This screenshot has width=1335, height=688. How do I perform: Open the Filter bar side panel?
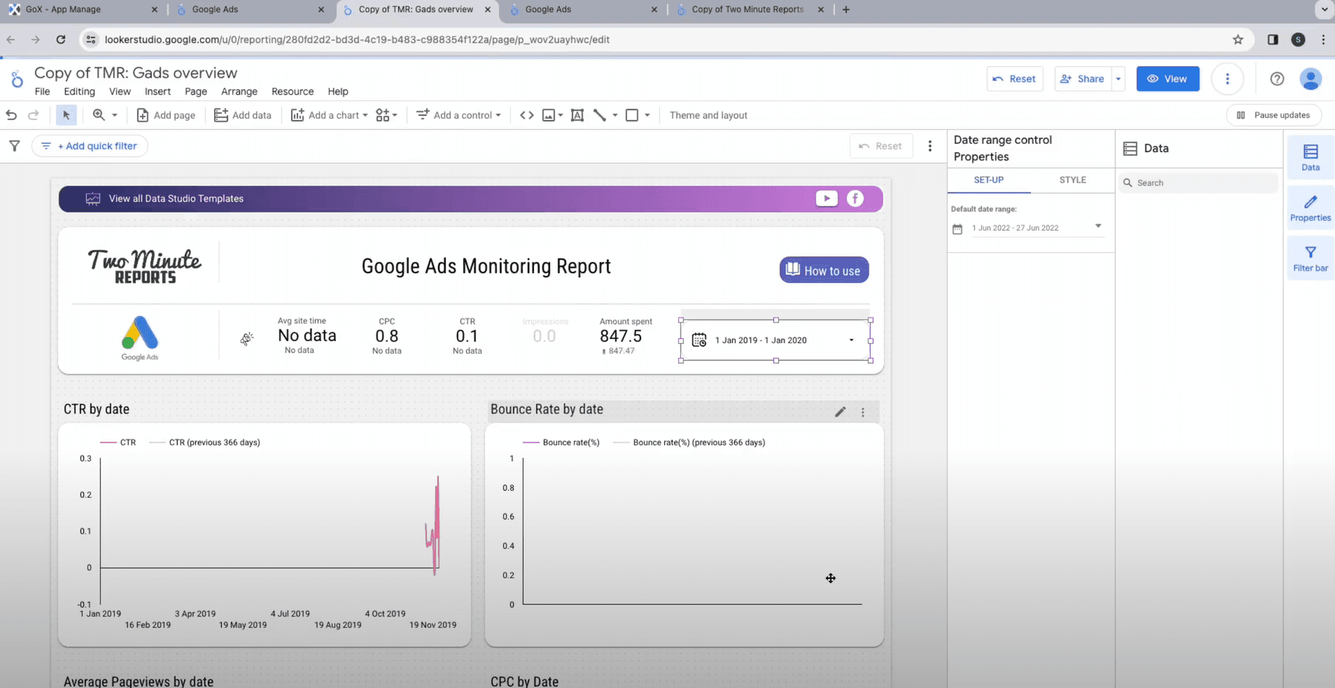point(1310,259)
